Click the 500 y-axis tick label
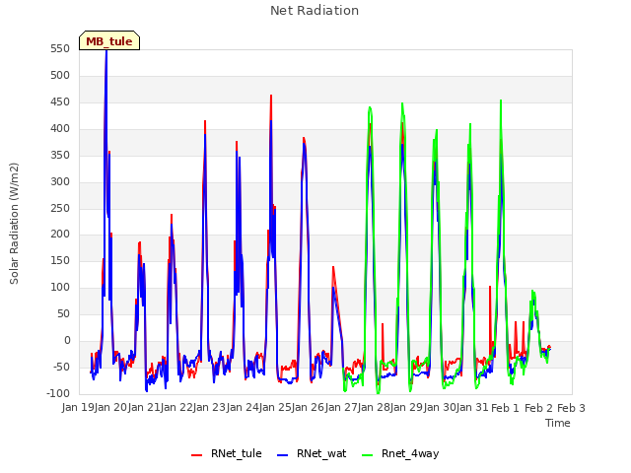Image resolution: width=631 pixels, height=473 pixels. click(60, 75)
